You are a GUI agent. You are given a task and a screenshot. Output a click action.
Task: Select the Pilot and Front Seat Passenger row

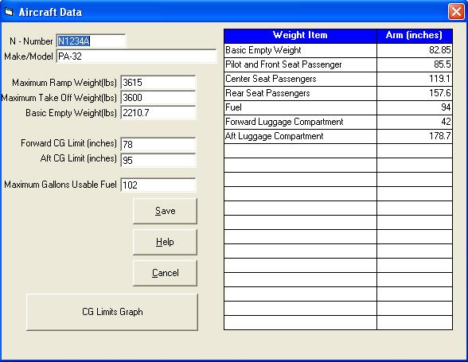[x=338, y=64]
